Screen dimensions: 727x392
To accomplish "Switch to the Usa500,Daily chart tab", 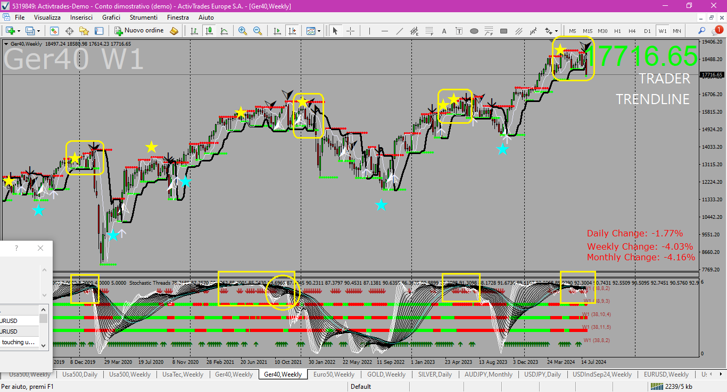I will 80,374.
